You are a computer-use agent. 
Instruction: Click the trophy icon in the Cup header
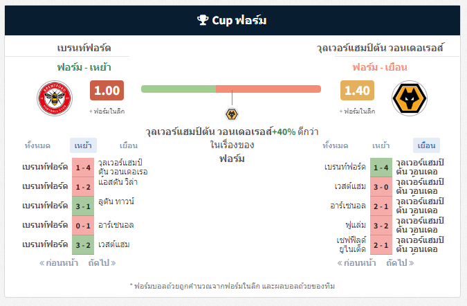click(203, 20)
